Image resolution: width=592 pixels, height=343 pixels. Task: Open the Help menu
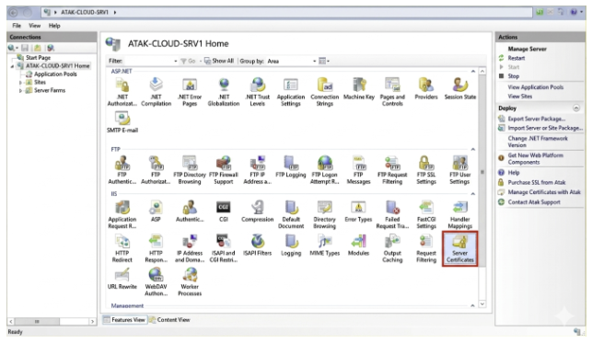[54, 26]
